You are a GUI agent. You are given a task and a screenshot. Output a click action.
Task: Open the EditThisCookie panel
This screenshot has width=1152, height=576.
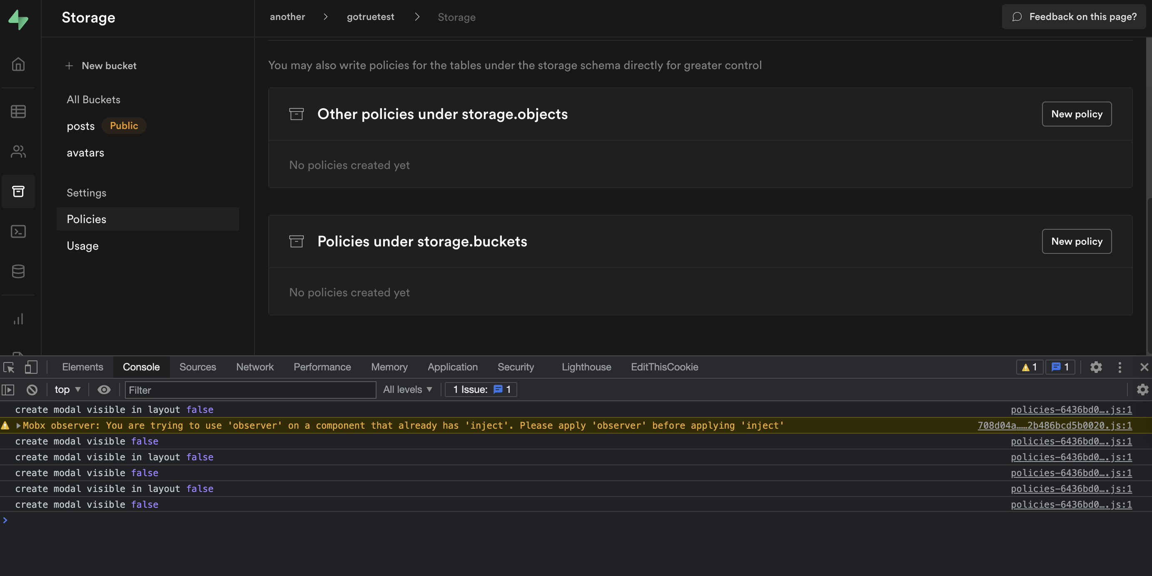665,367
